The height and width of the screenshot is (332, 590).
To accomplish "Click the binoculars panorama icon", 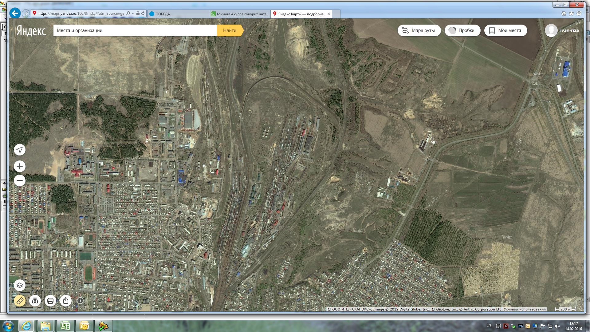I will [35, 301].
